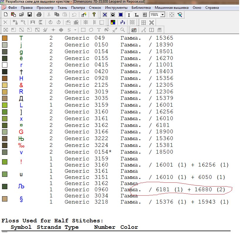This screenshot has height=235, width=245.
Task: Open the Файл menu
Action: [12, 8]
